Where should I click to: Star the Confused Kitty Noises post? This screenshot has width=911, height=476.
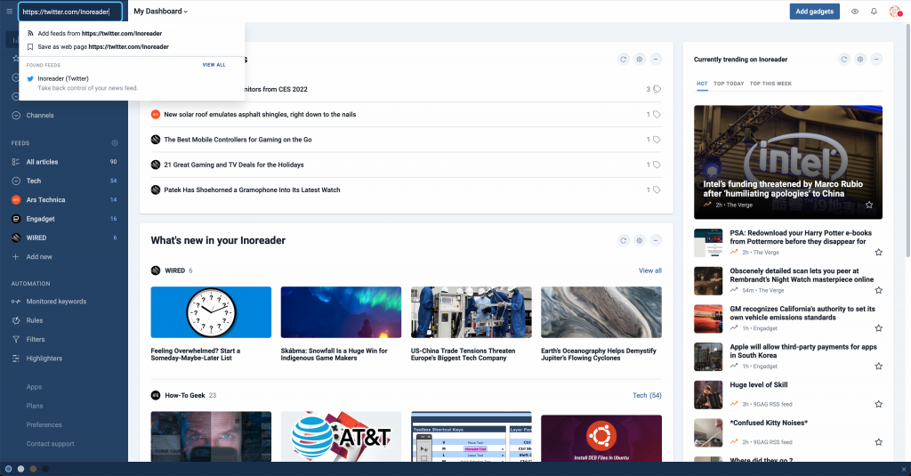878,441
